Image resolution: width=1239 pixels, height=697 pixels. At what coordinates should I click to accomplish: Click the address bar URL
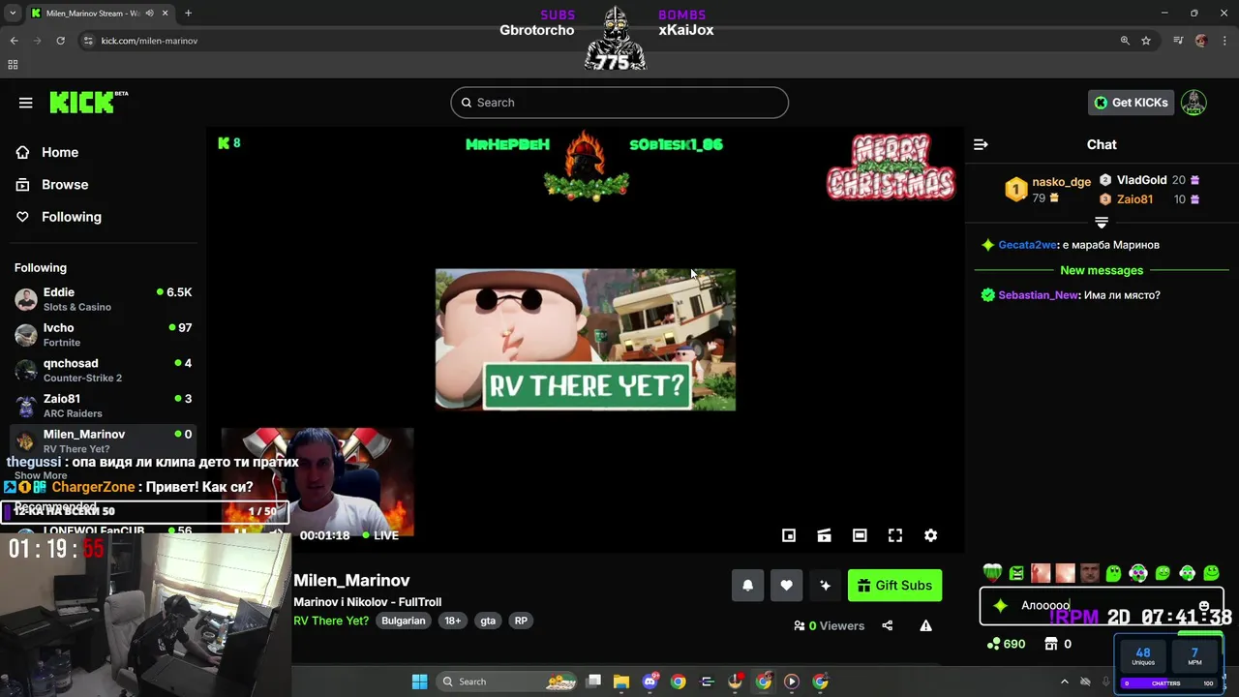pyautogui.click(x=149, y=41)
